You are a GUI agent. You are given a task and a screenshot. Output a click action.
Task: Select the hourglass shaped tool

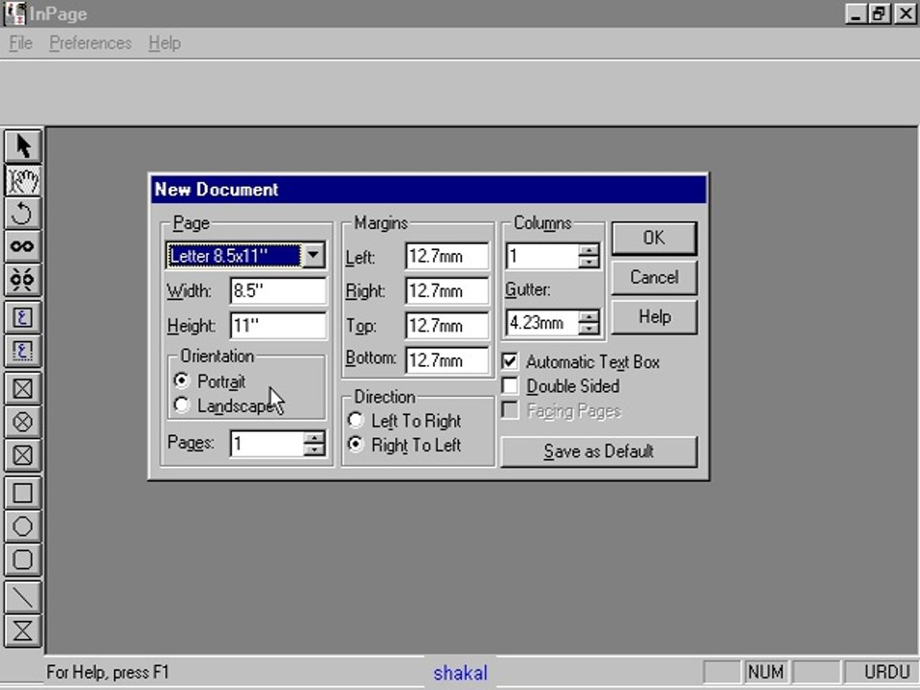tap(23, 631)
